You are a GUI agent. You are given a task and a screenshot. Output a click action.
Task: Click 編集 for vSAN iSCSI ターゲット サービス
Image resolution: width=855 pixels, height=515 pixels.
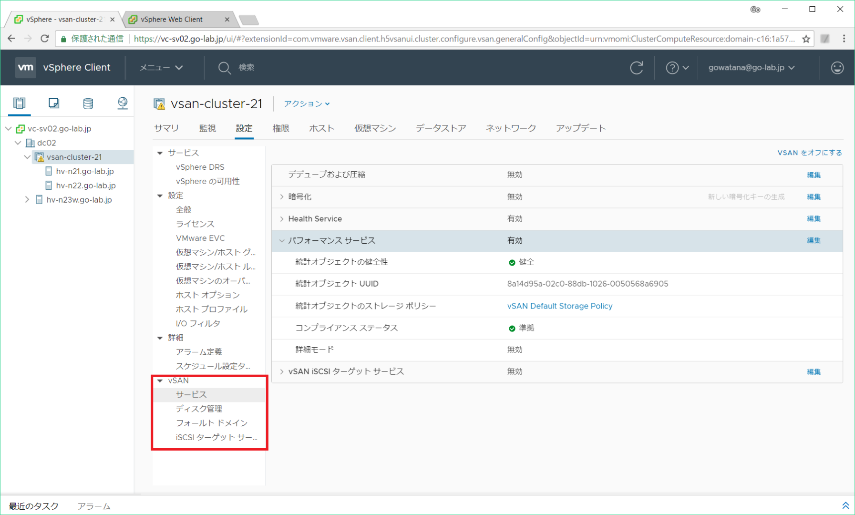[814, 372]
